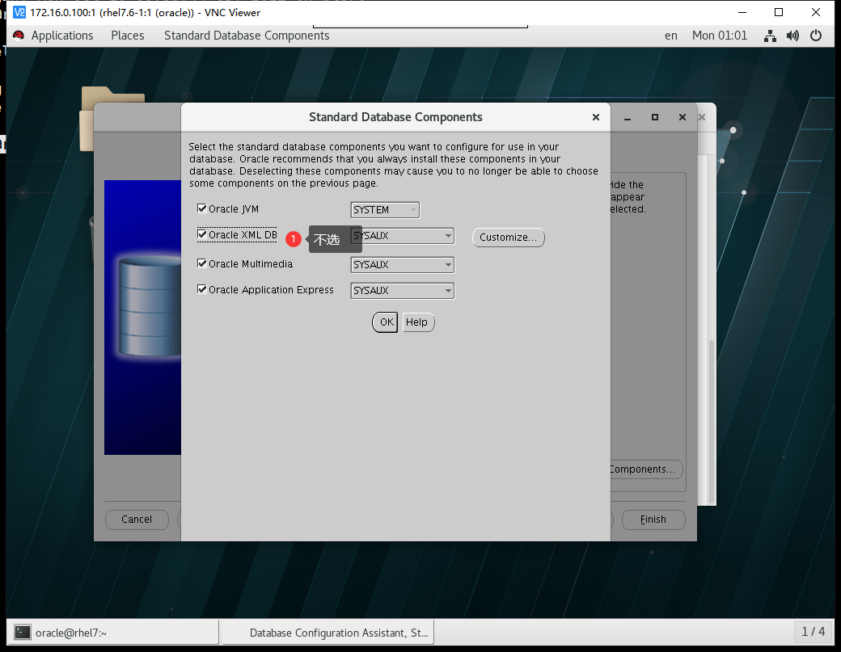The height and width of the screenshot is (652, 841).
Task: Cancel the Database Configuration Assistant window
Action: tap(137, 519)
